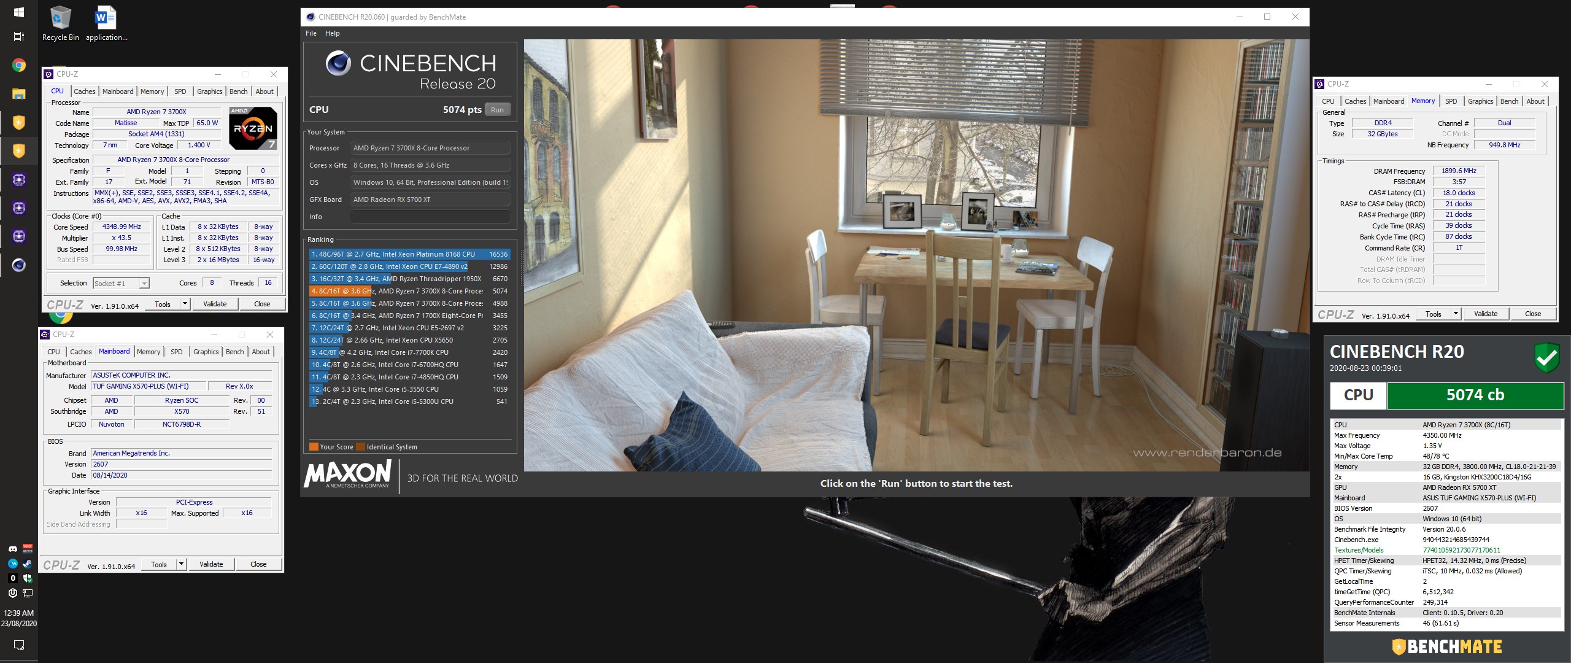Click Tools button in the CPU-tab CPU-Z window

163,304
